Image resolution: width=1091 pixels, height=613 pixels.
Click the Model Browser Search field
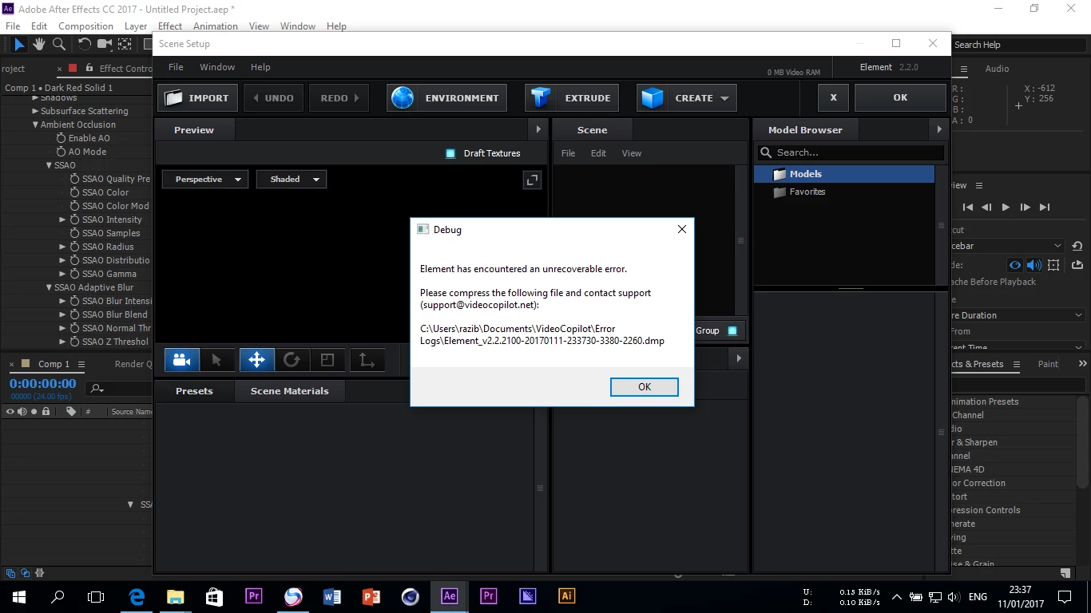tap(851, 152)
